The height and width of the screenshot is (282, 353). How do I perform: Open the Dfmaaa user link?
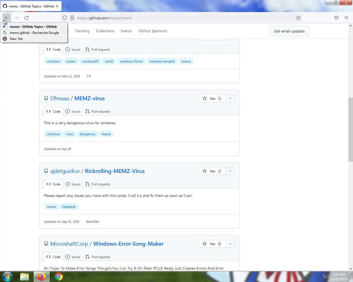coord(60,98)
